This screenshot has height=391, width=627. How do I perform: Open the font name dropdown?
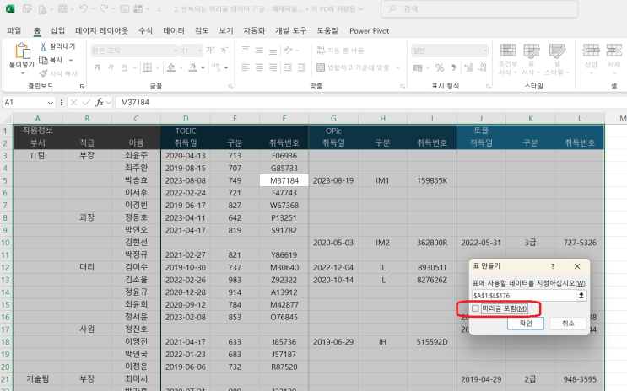[176, 51]
